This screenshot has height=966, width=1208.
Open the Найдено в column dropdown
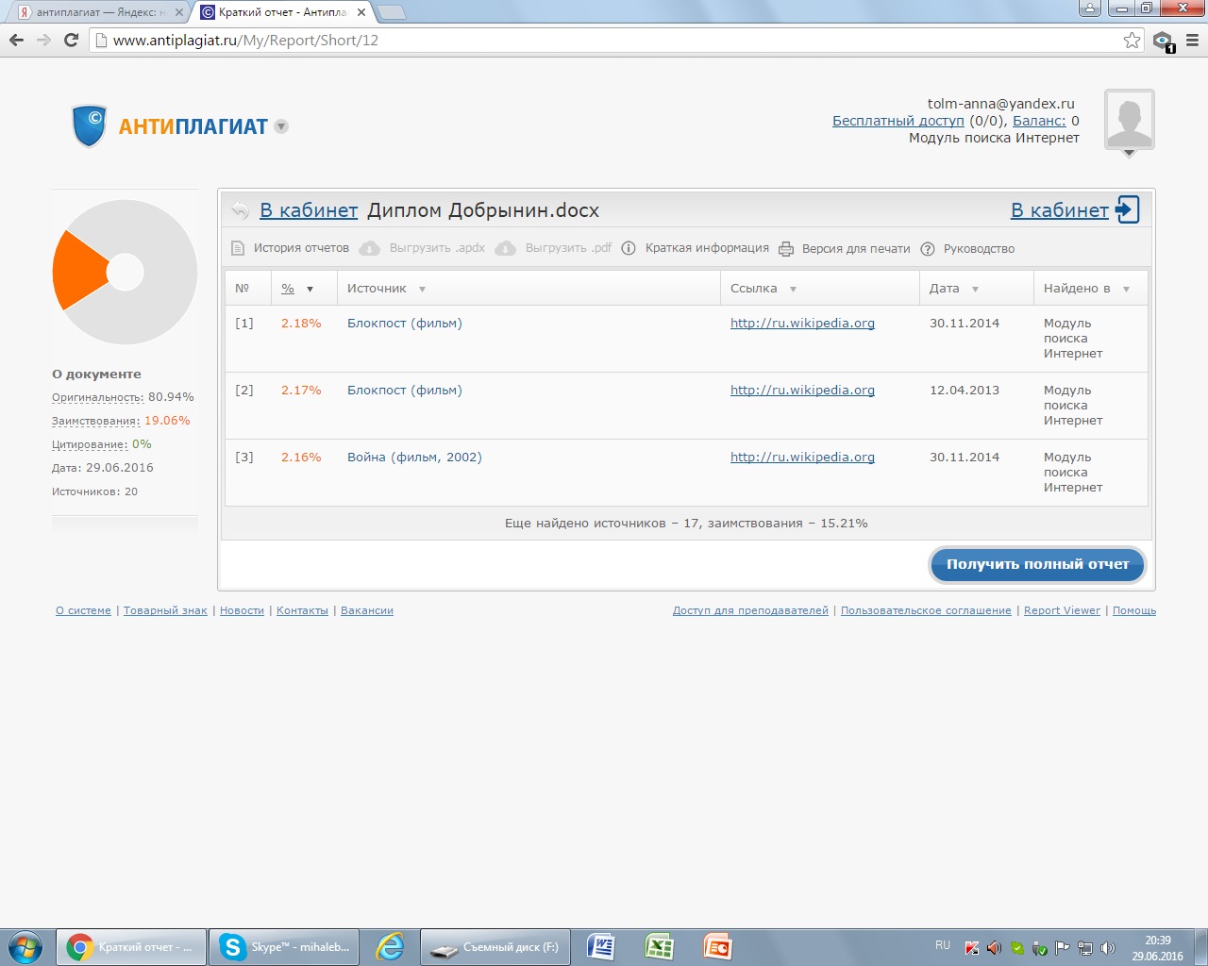click(1126, 290)
